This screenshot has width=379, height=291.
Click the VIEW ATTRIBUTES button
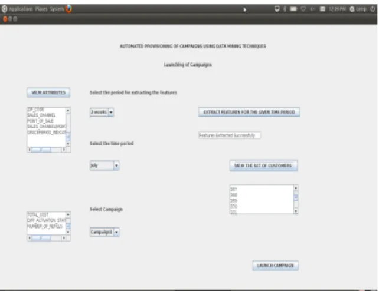48,92
